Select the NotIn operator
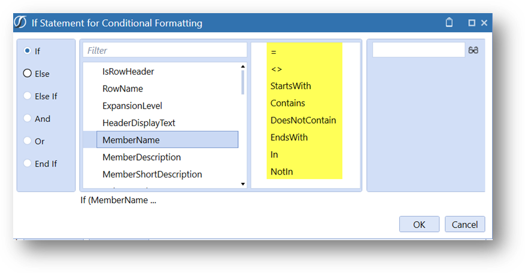The image size is (525, 273). click(x=281, y=172)
